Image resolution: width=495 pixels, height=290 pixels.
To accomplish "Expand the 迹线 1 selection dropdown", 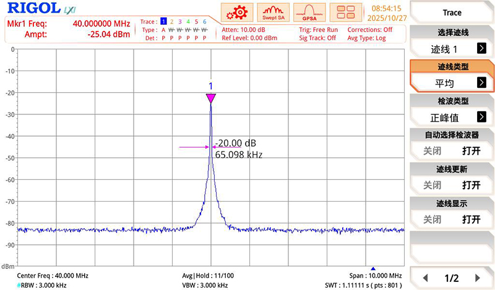I will 452,48.
